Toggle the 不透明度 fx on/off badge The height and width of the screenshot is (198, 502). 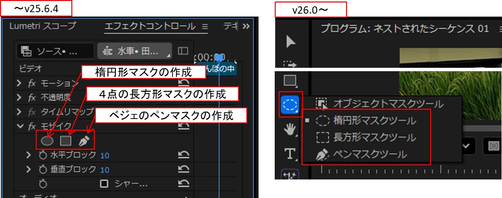click(32, 98)
